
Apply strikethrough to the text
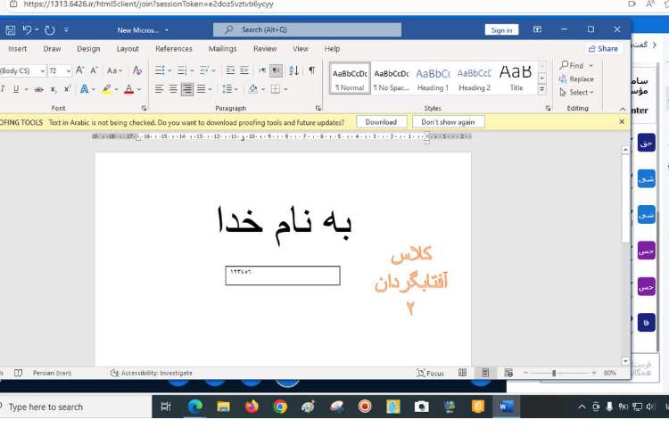tap(39, 89)
